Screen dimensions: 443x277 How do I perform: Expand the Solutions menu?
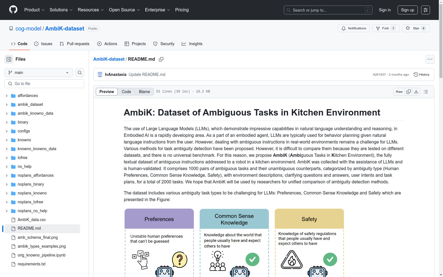(x=61, y=10)
